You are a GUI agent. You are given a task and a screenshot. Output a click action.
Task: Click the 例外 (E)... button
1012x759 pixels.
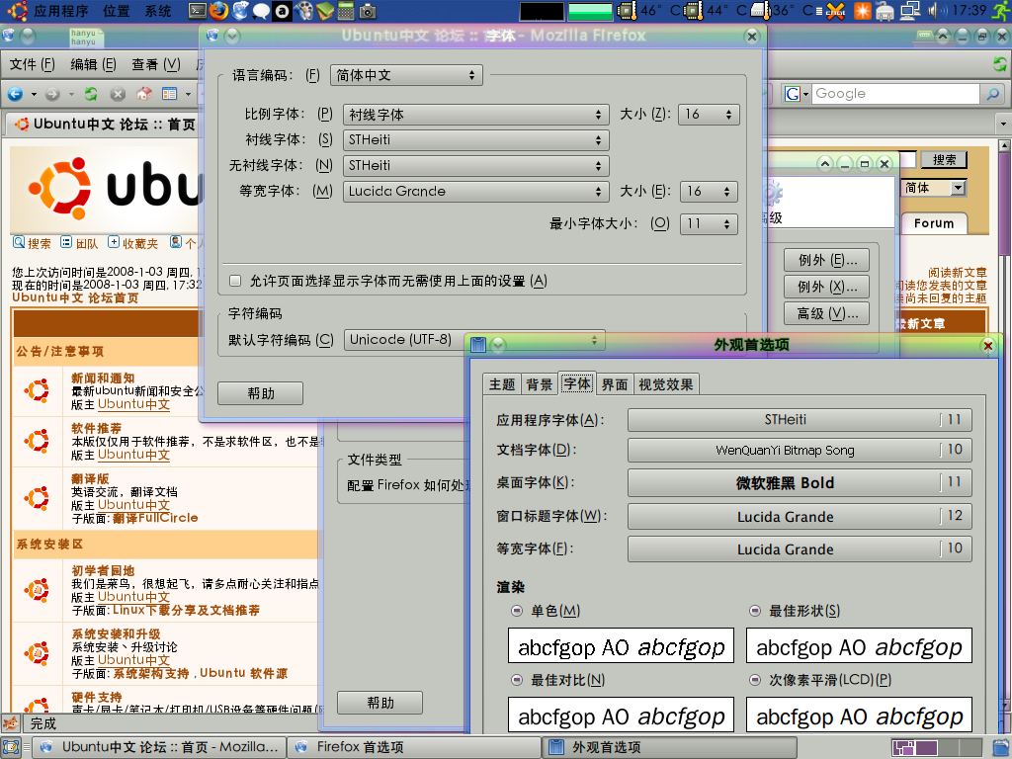pyautogui.click(x=827, y=260)
